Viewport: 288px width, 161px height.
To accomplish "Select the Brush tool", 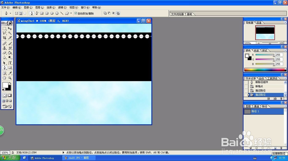I will [x=10, y=44].
